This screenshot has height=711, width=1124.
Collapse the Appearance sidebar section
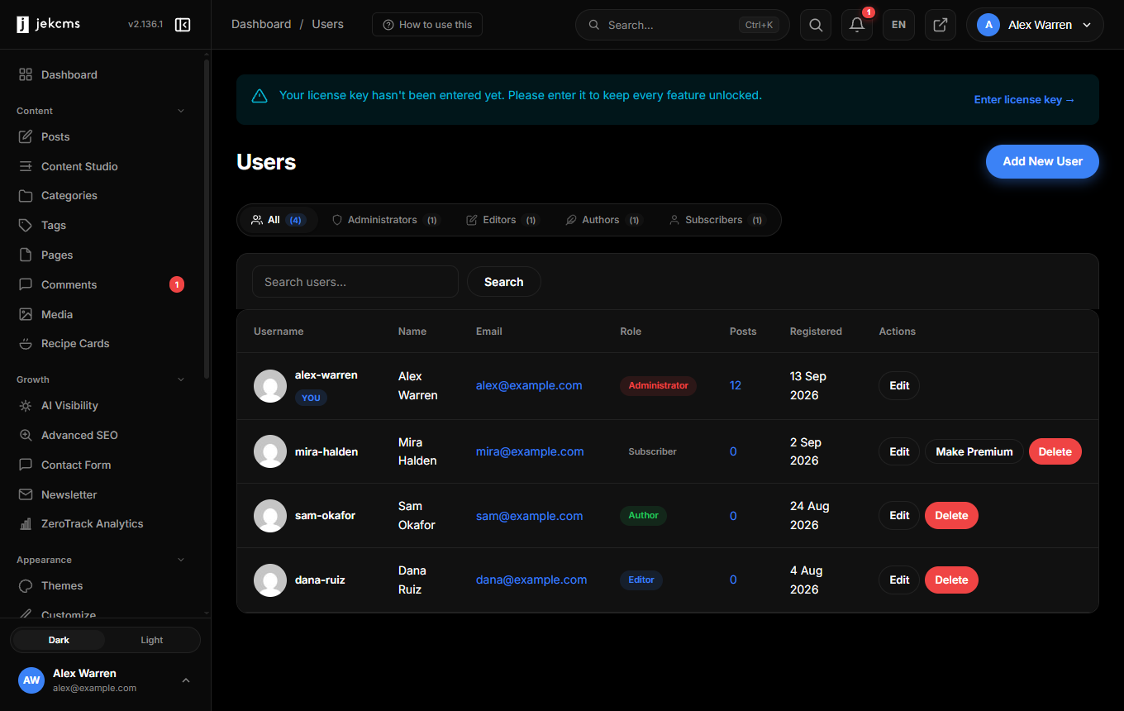click(x=181, y=560)
